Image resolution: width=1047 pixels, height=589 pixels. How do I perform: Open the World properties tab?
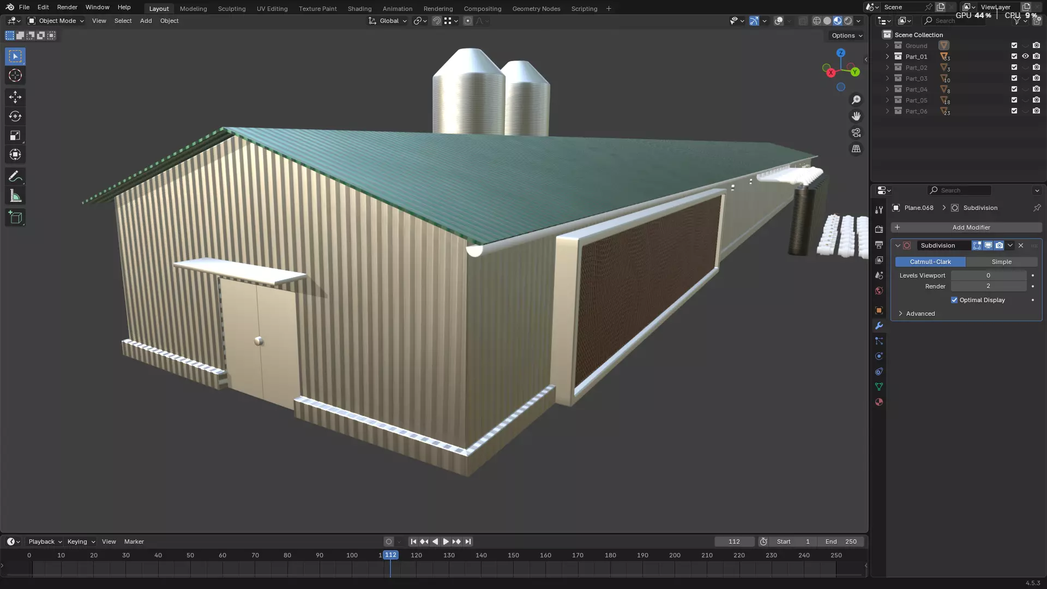tap(878, 291)
